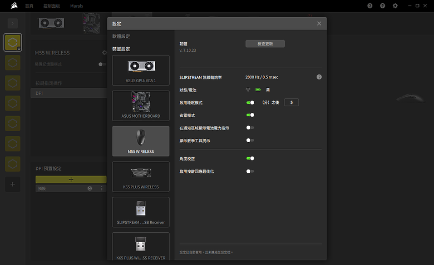The image size is (434, 265).
Task: Select SLIPSTREAM USB Receiver device card
Action: click(141, 212)
